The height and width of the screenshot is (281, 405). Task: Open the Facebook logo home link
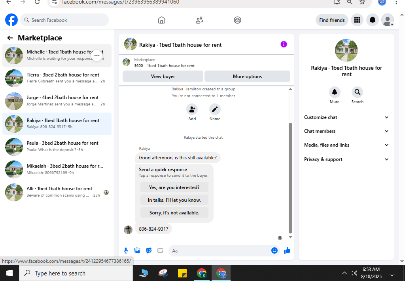coord(11,20)
